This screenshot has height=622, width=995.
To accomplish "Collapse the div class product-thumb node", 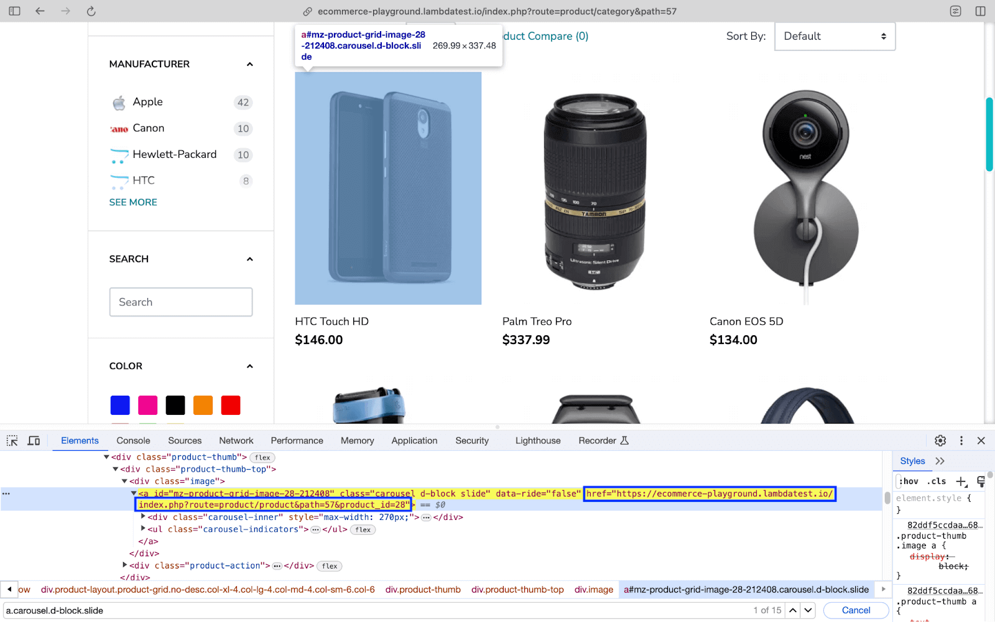I will [106, 457].
